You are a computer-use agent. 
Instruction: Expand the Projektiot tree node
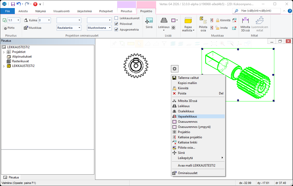4,52
